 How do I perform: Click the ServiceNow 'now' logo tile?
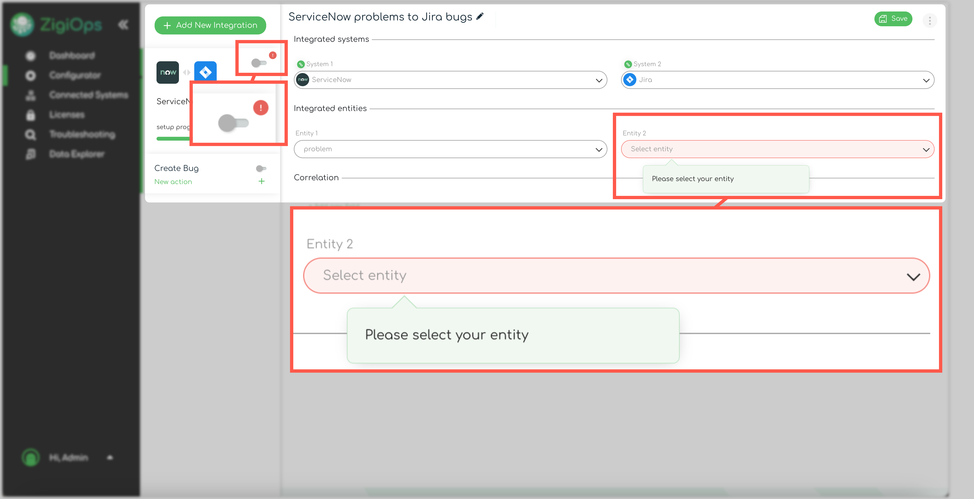(167, 72)
